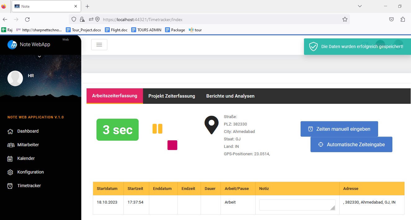Open the tour bookmark
This screenshot has height=220, width=411.
195,30
